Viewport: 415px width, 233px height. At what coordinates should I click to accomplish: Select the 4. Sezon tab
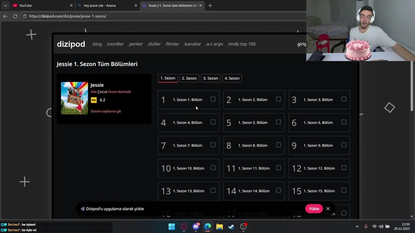pos(232,78)
